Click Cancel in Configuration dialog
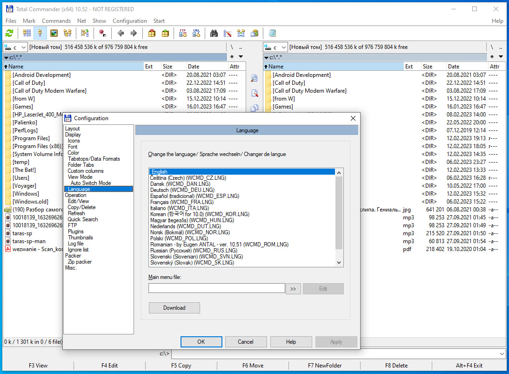The width and height of the screenshot is (509, 374). coord(246,342)
